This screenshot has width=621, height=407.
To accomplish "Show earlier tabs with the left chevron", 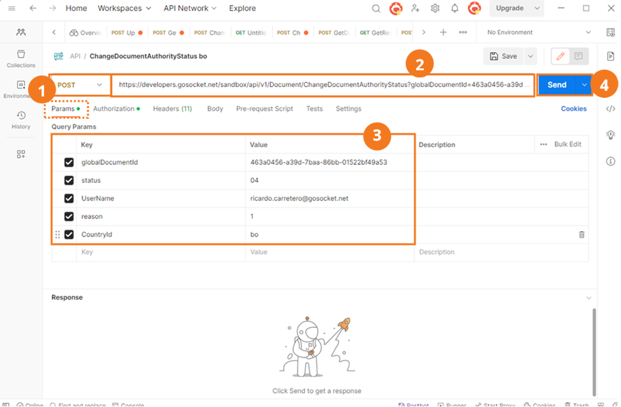I will [x=54, y=32].
